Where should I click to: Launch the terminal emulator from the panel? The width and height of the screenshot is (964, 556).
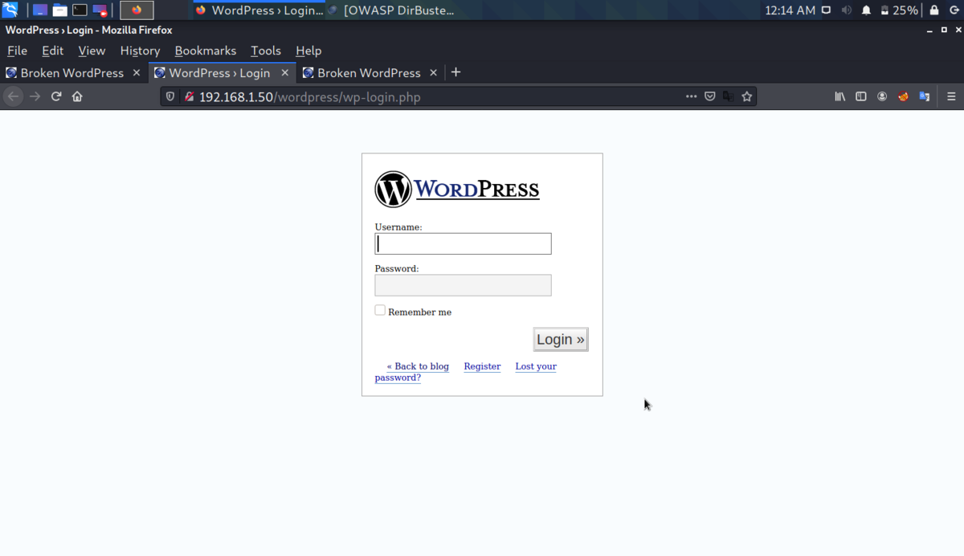click(80, 10)
